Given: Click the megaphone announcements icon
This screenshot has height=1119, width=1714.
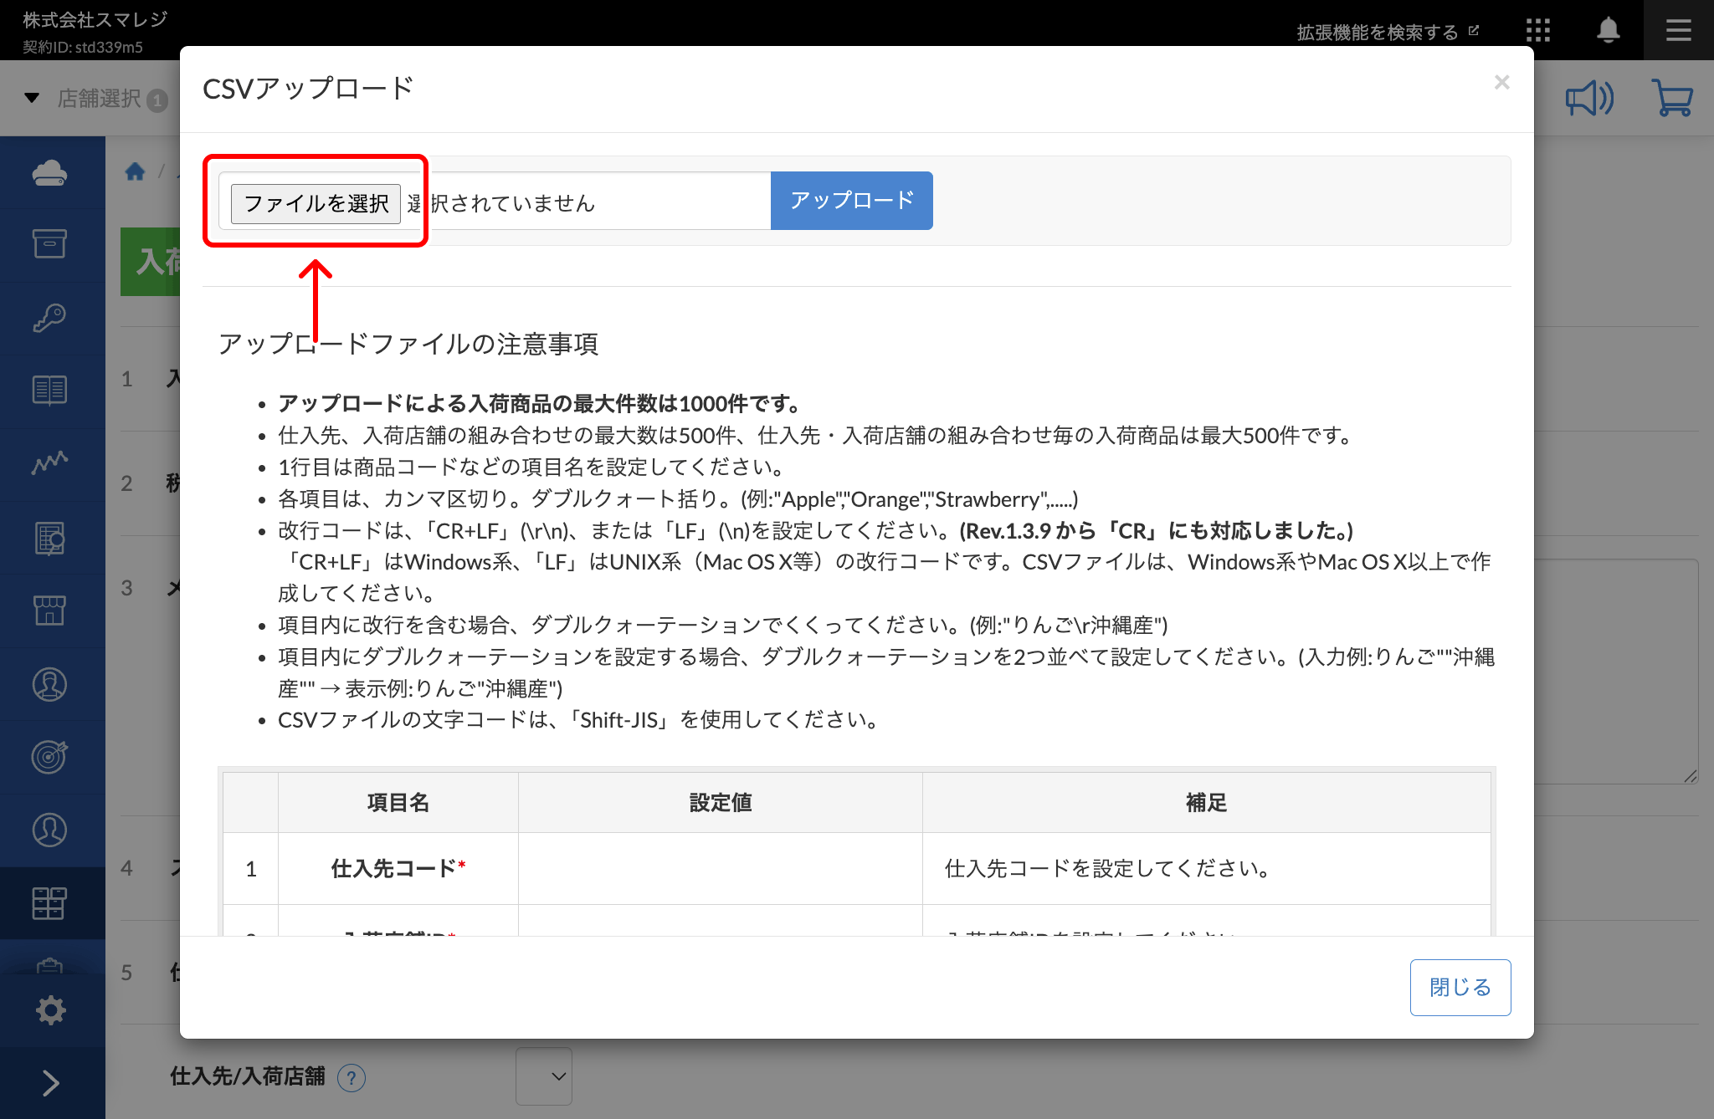Looking at the screenshot, I should [x=1589, y=99].
